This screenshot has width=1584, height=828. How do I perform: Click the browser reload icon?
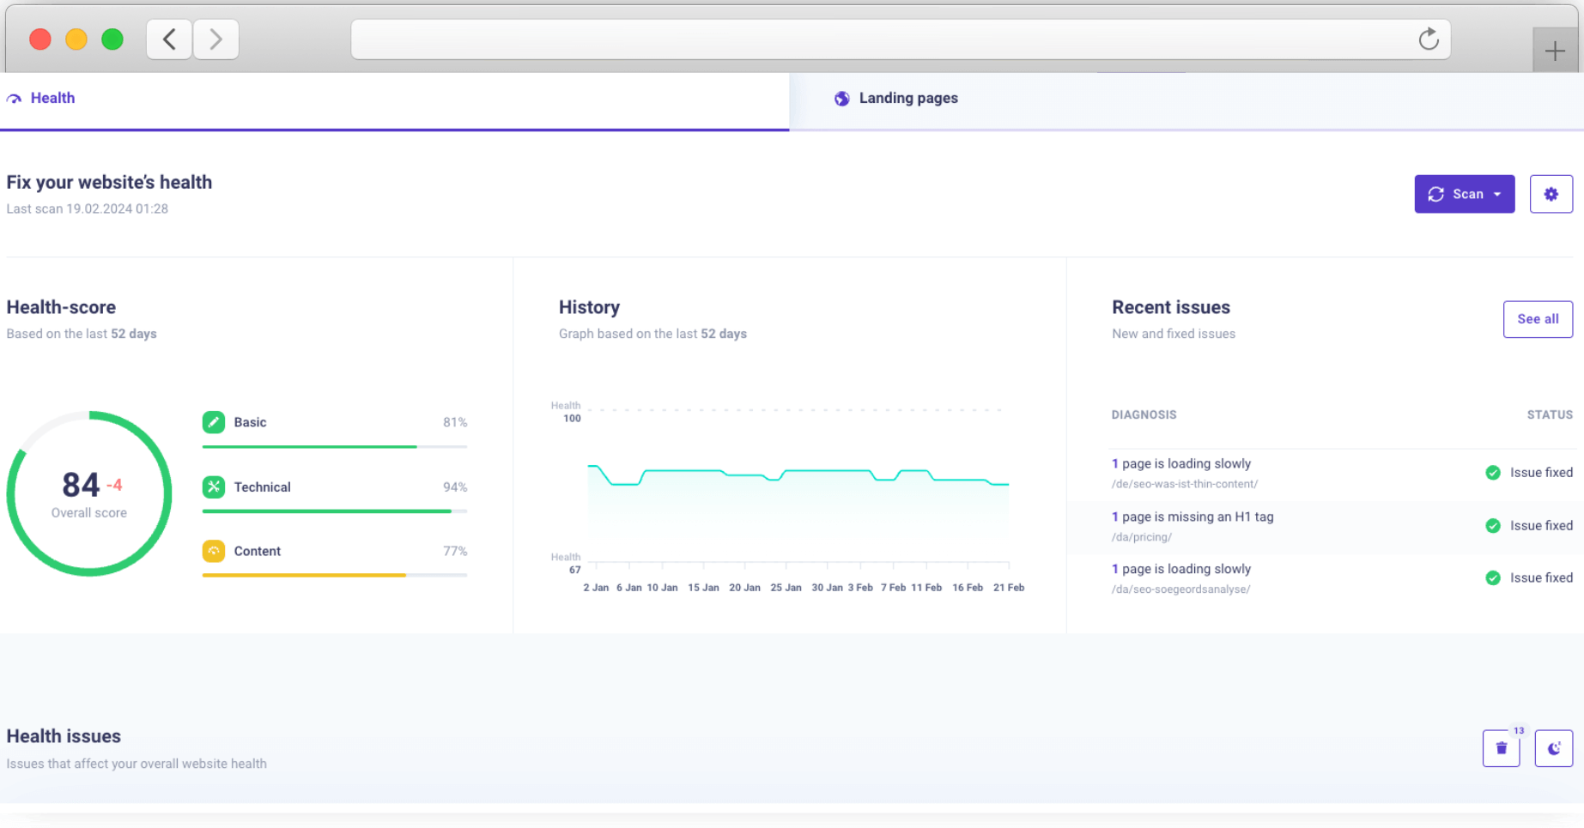tap(1428, 39)
